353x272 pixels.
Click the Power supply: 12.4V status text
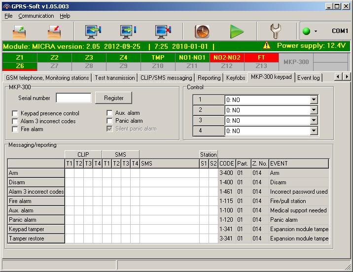point(311,46)
